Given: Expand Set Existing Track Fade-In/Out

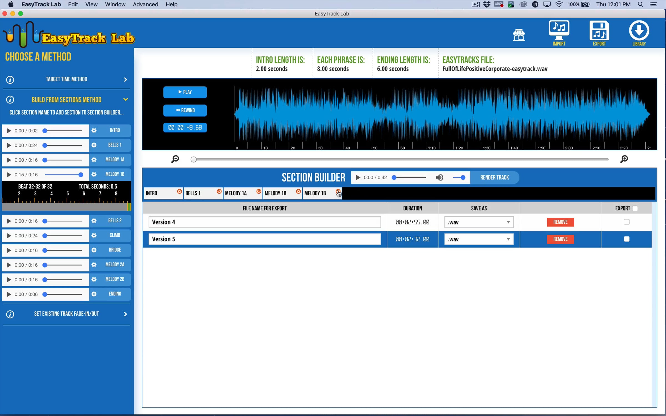Looking at the screenshot, I should pyautogui.click(x=67, y=314).
